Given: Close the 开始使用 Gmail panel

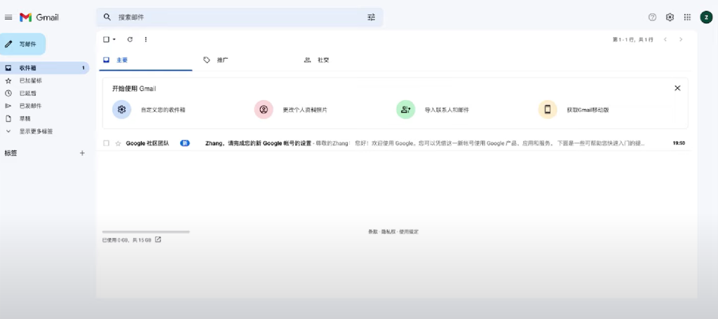Looking at the screenshot, I should pyautogui.click(x=678, y=88).
